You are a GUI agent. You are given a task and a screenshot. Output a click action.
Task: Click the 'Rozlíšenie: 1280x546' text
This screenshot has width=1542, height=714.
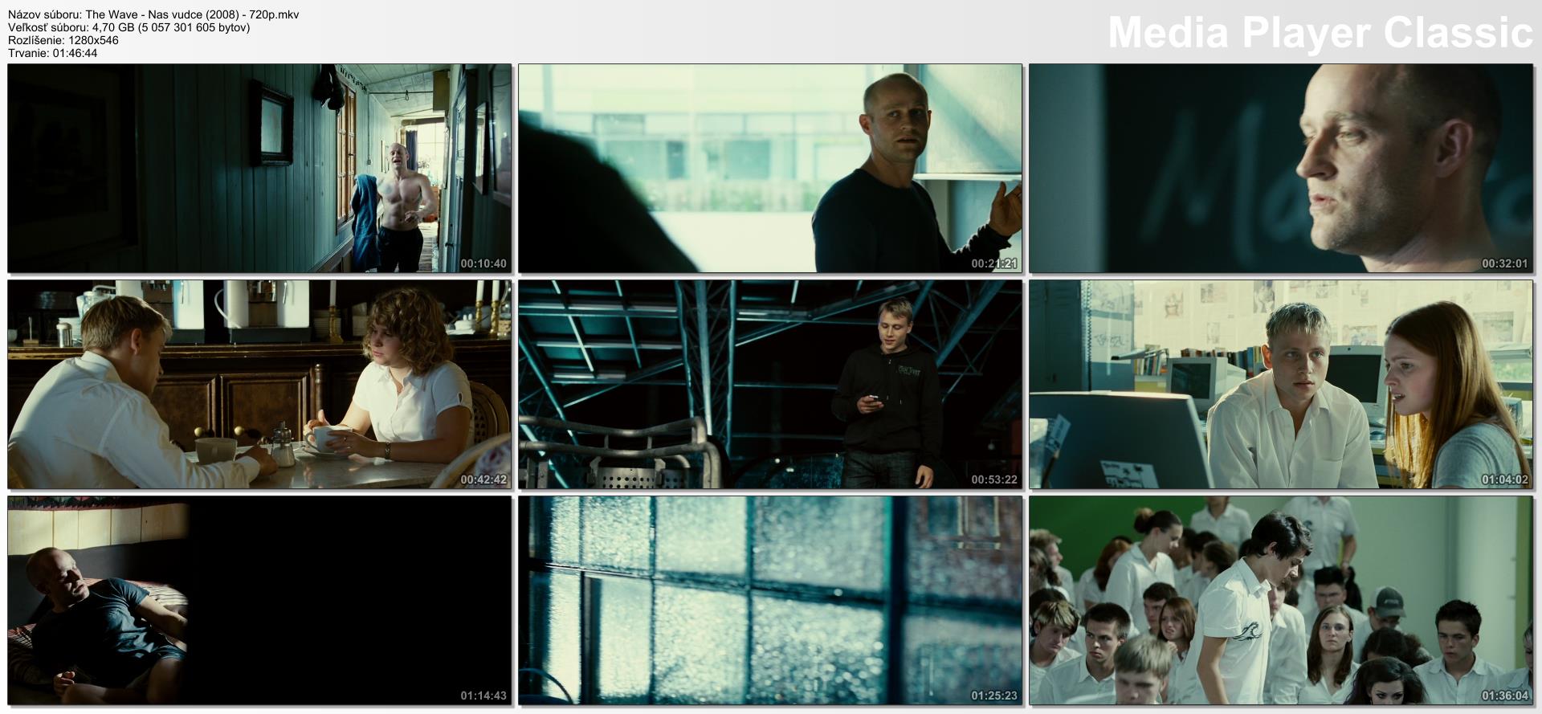63,40
